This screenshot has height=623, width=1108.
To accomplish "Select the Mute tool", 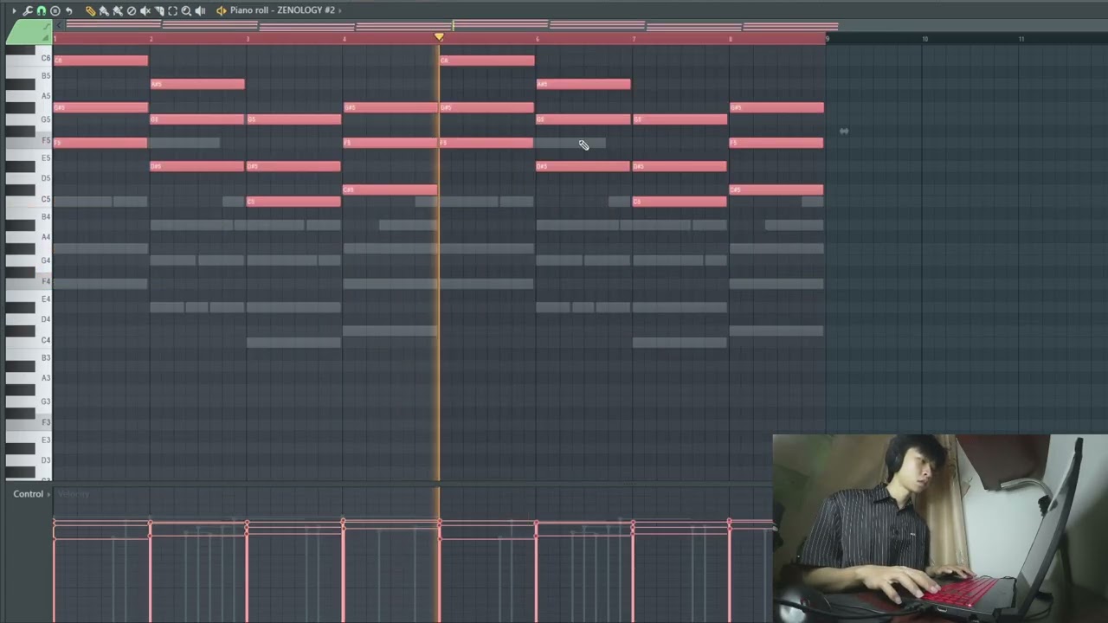I will (x=145, y=11).
